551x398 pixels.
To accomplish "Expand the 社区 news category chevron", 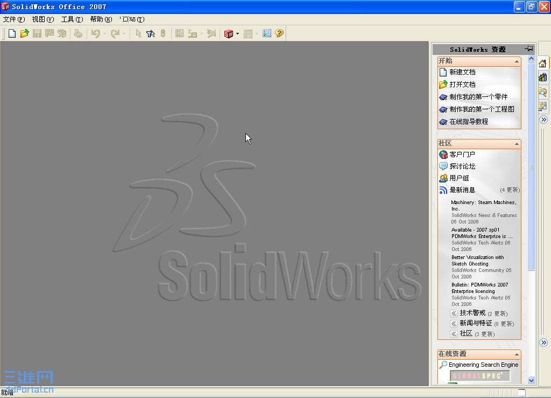I will 454,334.
